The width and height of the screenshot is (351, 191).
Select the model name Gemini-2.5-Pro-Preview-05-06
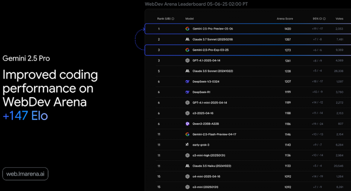[213, 29]
